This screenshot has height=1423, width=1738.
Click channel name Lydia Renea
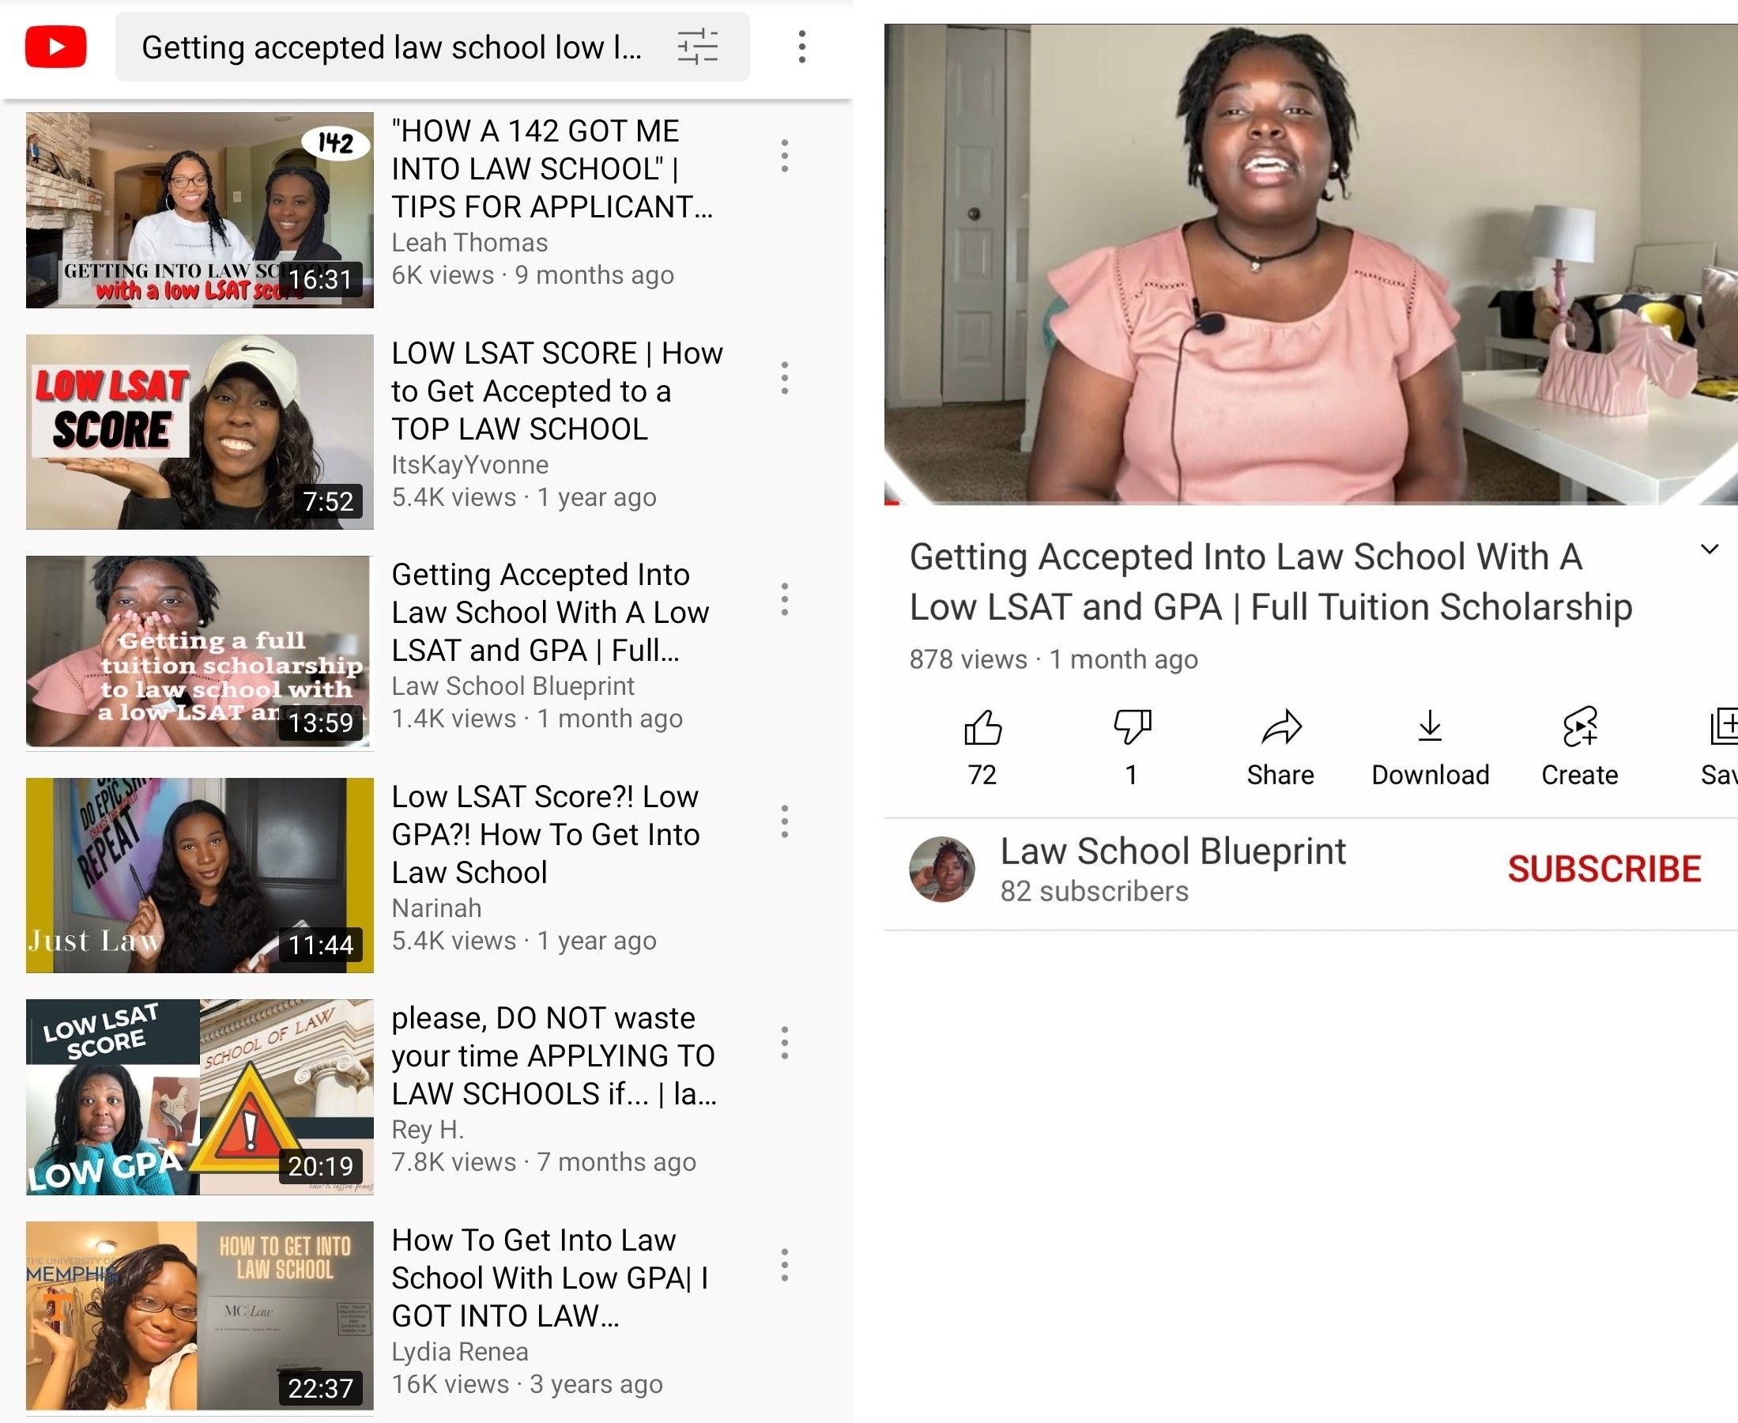(460, 1352)
